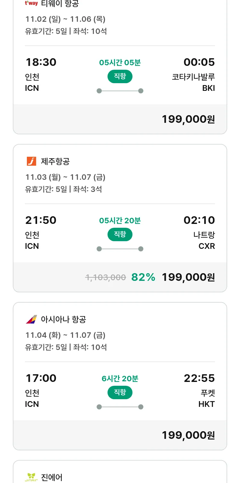Viewport: 240px width, 483px height.
Task: Select the 199,000원 price for Kota Kinabalu
Action: pyautogui.click(x=188, y=119)
